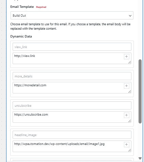This screenshot has width=144, height=162.
Task: Click resize grip of http://view.link textarea
Action: point(129,62)
